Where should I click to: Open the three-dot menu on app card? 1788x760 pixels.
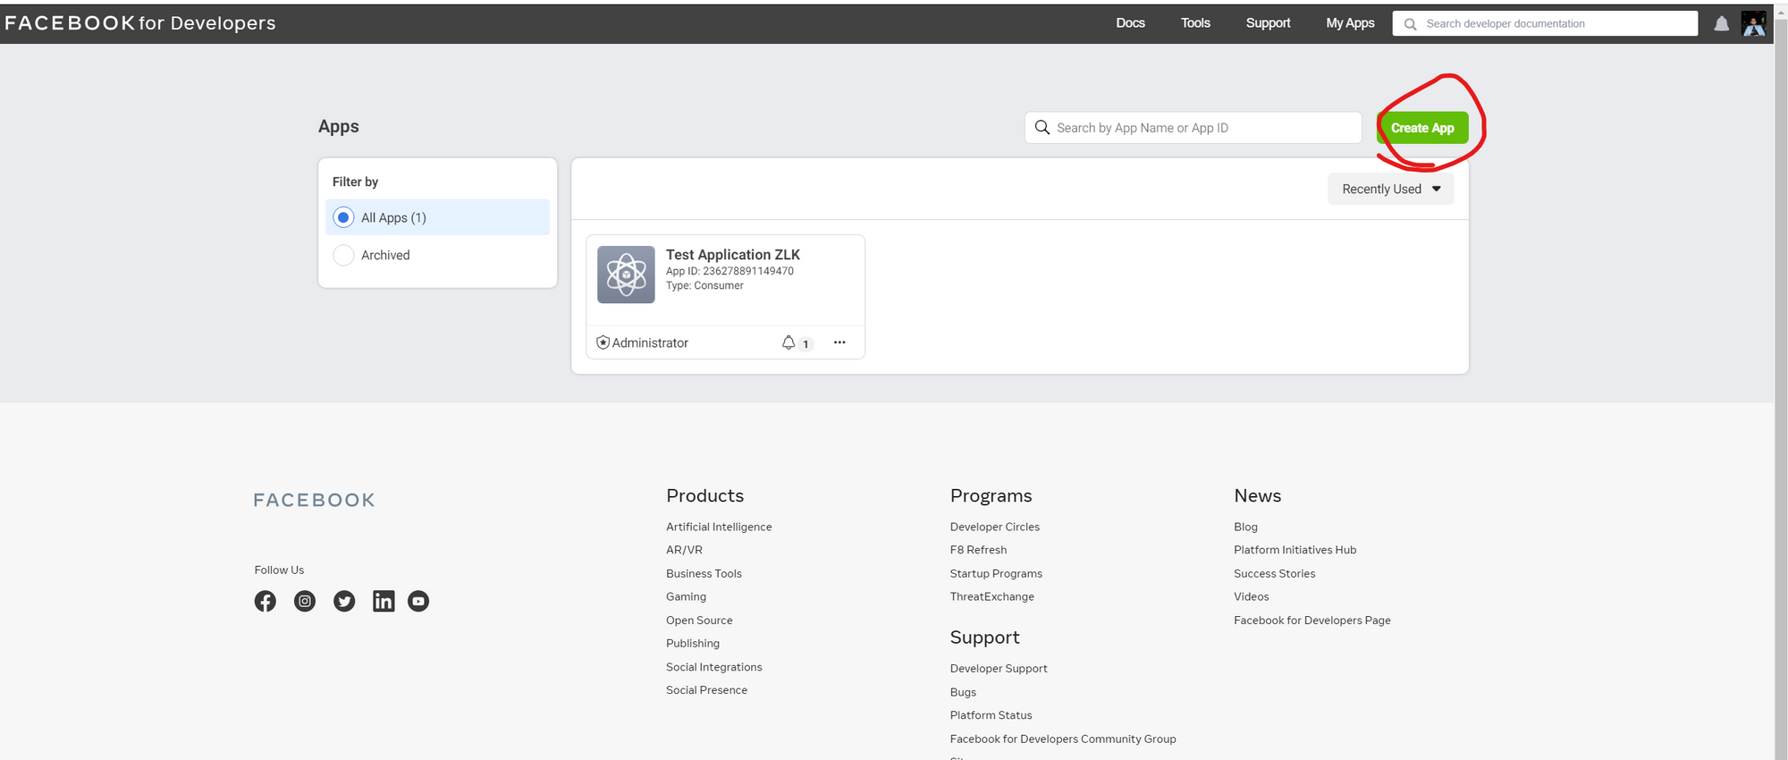pos(839,342)
